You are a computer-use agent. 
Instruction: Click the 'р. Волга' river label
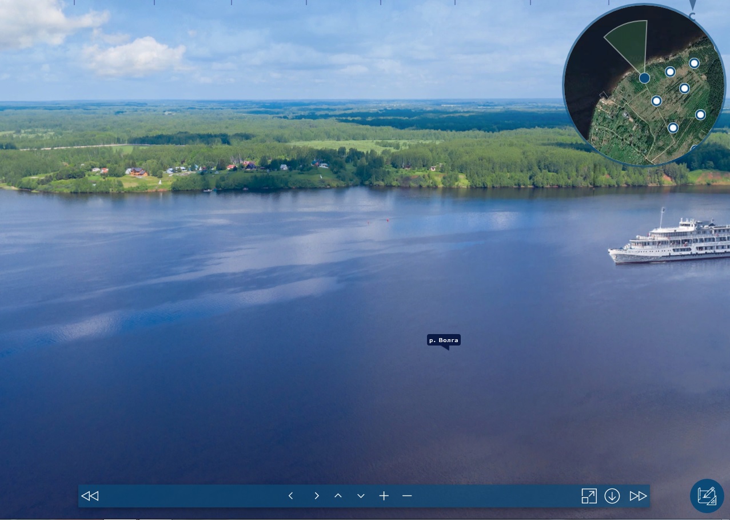pos(444,340)
